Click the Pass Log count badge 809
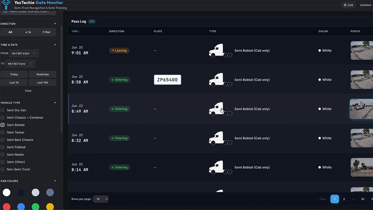Screen dimensions: 373x210 92,21
